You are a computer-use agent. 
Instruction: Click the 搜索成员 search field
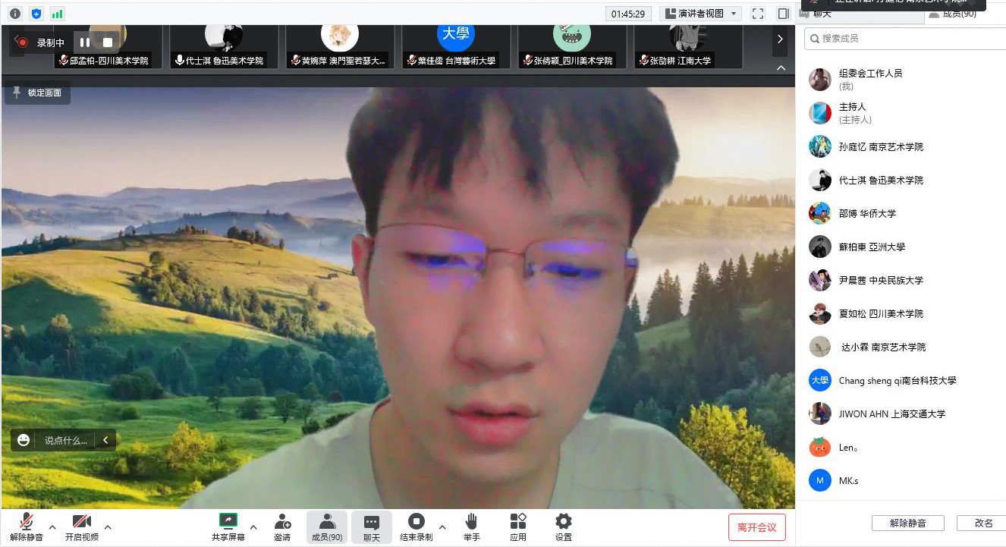(905, 38)
